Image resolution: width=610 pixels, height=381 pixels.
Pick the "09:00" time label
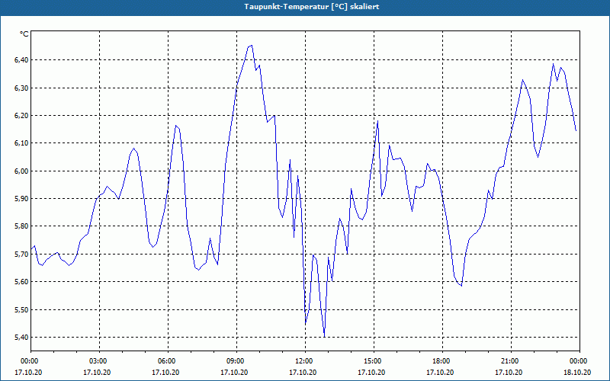point(234,361)
